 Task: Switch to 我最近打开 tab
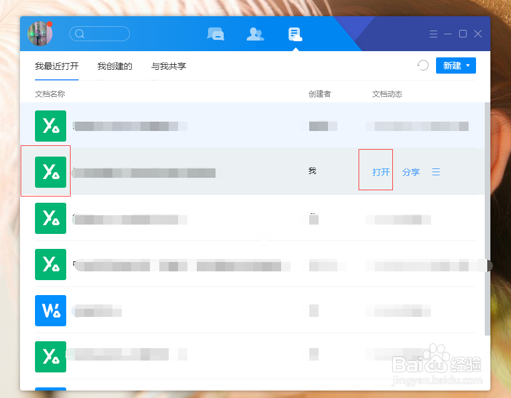57,66
